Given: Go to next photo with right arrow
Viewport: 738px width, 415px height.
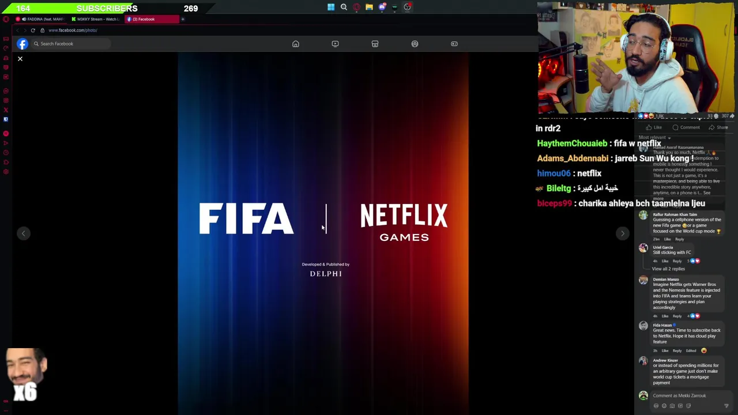Looking at the screenshot, I should (622, 233).
